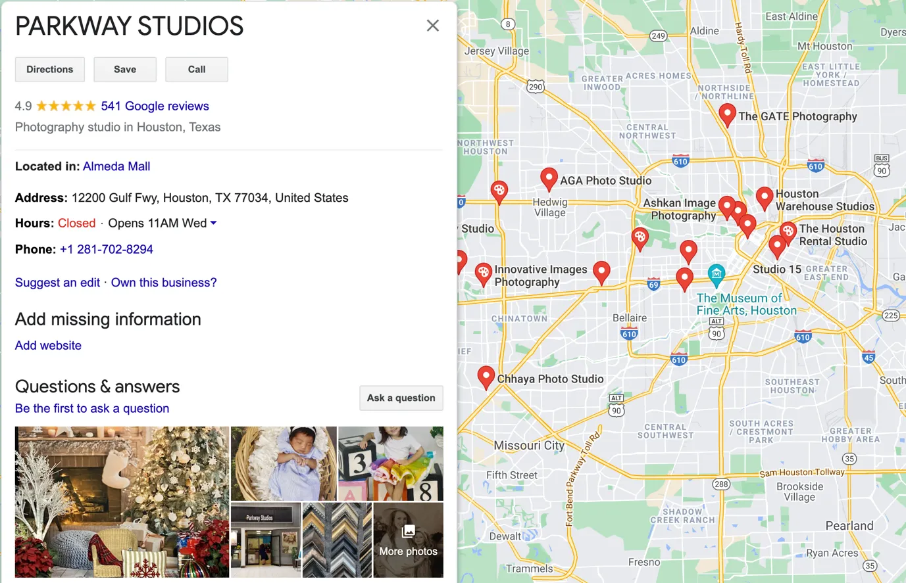
Task: Click The GATE Photography map pin
Action: [x=727, y=114]
